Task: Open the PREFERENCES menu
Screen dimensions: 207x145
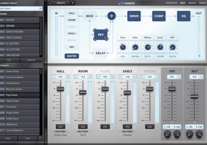Action: click(172, 3)
